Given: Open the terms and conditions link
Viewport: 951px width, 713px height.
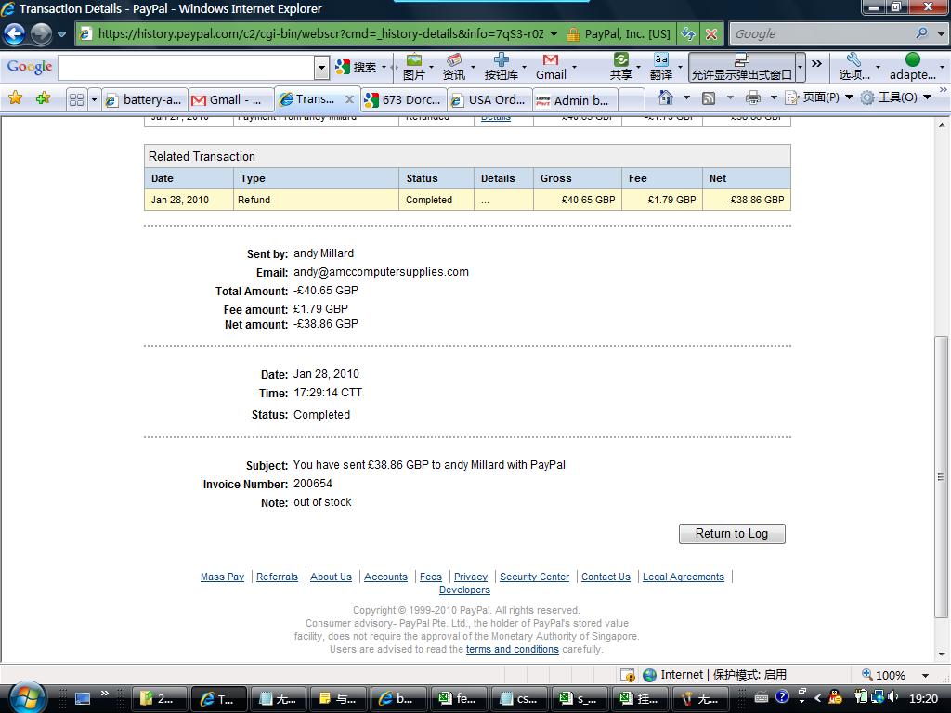Looking at the screenshot, I should tap(513, 649).
